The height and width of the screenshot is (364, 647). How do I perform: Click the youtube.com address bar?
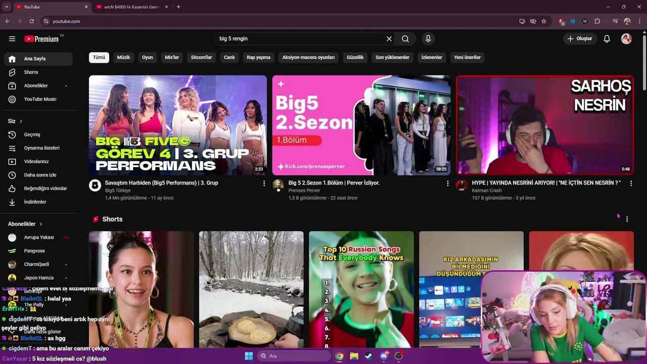(66, 21)
